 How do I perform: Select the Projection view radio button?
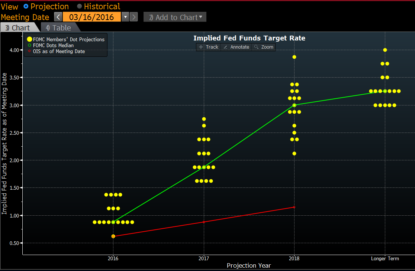click(26, 6)
